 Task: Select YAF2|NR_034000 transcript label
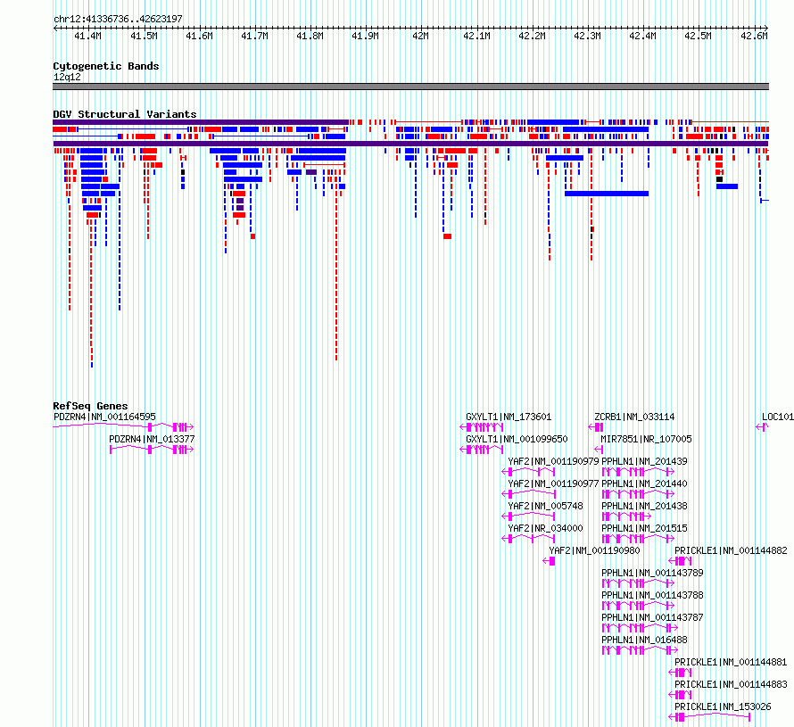click(545, 528)
